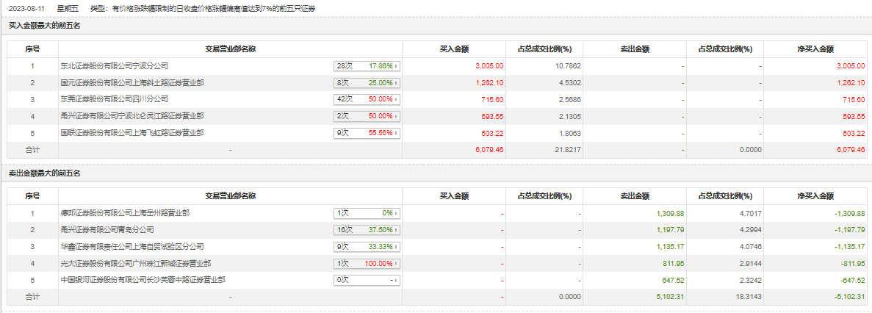
Task: Select sell amount 811.95 in 卖出金额 column
Action: tap(674, 264)
